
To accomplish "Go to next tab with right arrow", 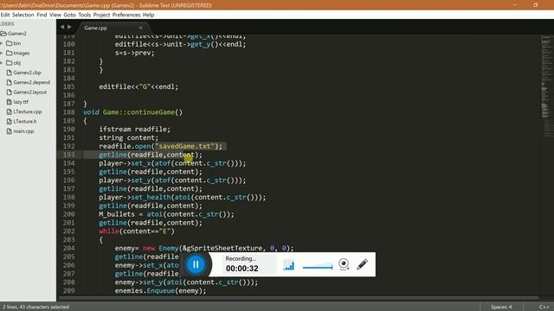I will click(69, 27).
